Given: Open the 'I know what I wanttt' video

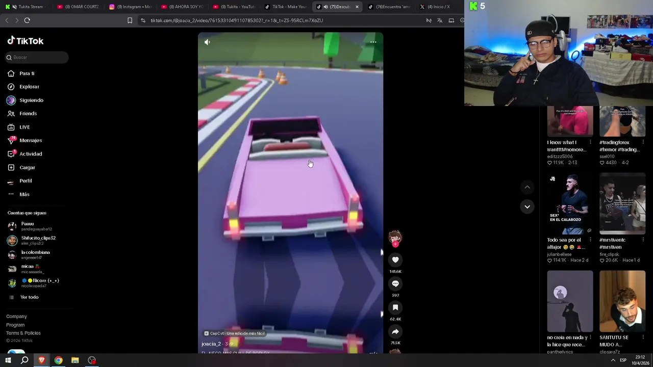Looking at the screenshot, I should 570,121.
